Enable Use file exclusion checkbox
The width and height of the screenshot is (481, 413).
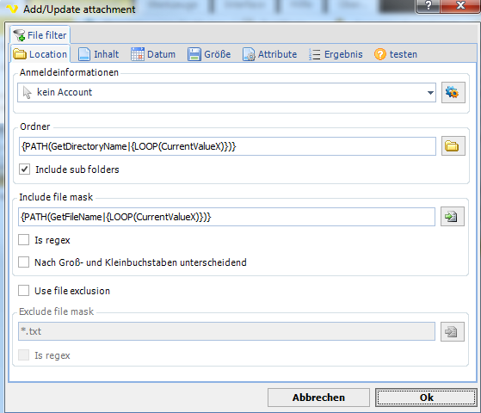23,291
